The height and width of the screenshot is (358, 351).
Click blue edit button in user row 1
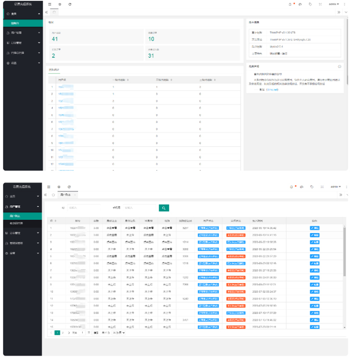315,228
